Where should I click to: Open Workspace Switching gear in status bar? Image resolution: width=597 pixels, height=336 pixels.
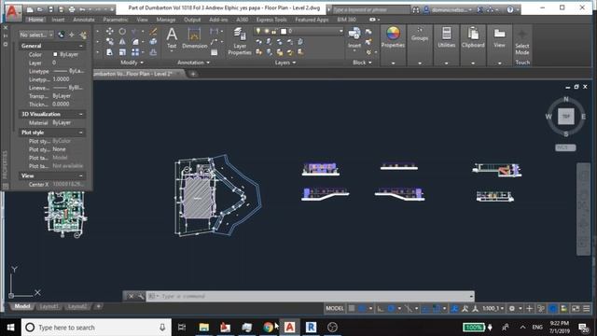tap(512, 308)
